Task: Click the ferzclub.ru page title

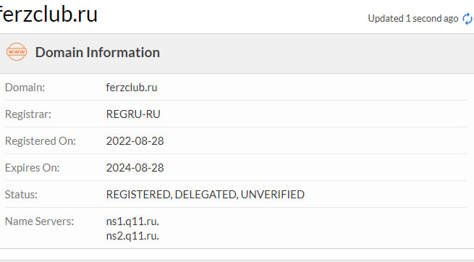Action: click(x=48, y=14)
